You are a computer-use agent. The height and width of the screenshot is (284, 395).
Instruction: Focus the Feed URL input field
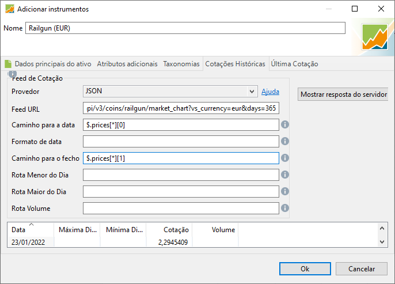pyautogui.click(x=181, y=108)
